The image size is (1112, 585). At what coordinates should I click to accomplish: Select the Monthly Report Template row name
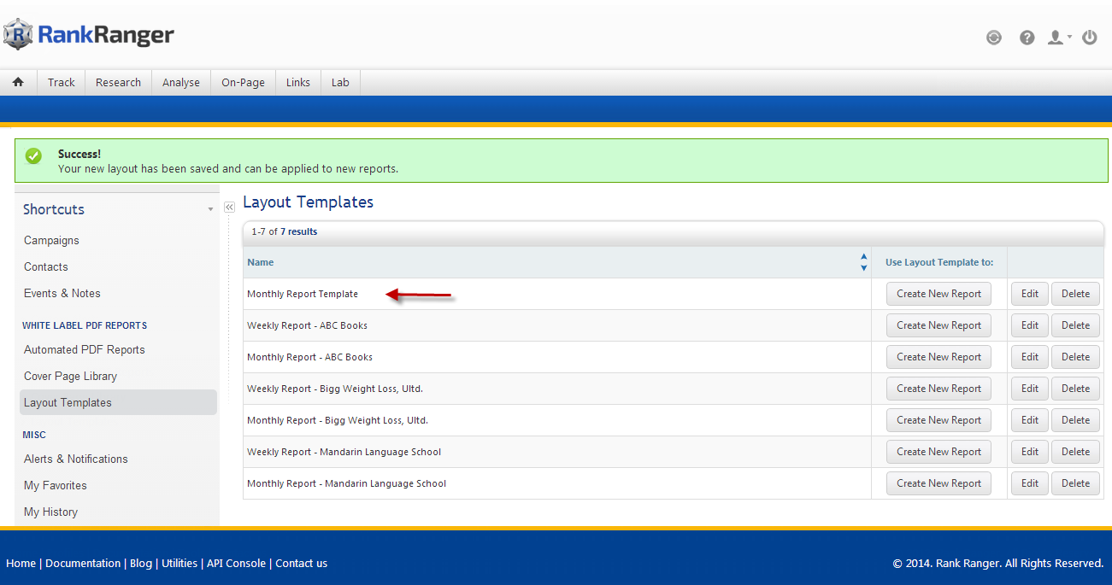tap(303, 294)
